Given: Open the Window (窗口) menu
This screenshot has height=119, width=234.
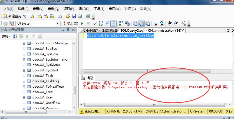Looking at the screenshot, I should (115, 9).
